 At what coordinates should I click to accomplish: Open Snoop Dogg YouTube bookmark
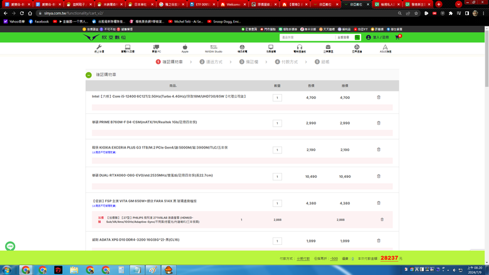(x=224, y=21)
